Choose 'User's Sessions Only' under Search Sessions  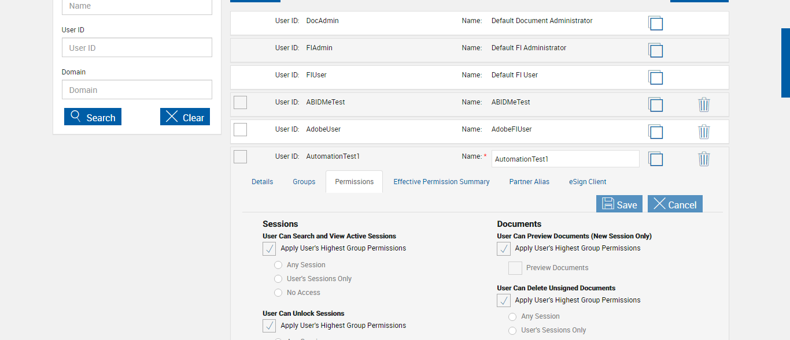coord(278,279)
